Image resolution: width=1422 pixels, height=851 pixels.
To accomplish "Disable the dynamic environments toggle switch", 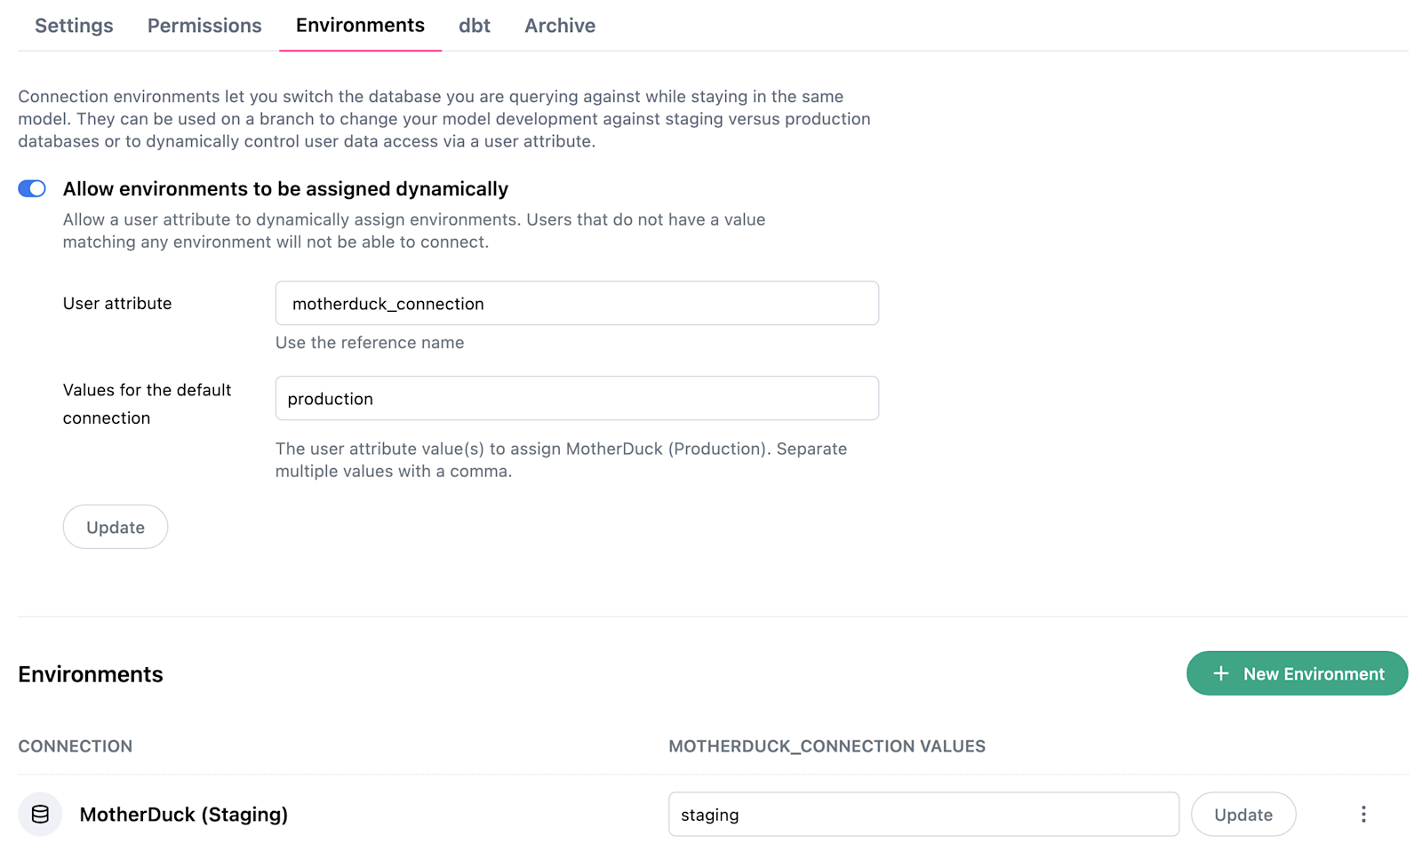I will tap(32, 188).
